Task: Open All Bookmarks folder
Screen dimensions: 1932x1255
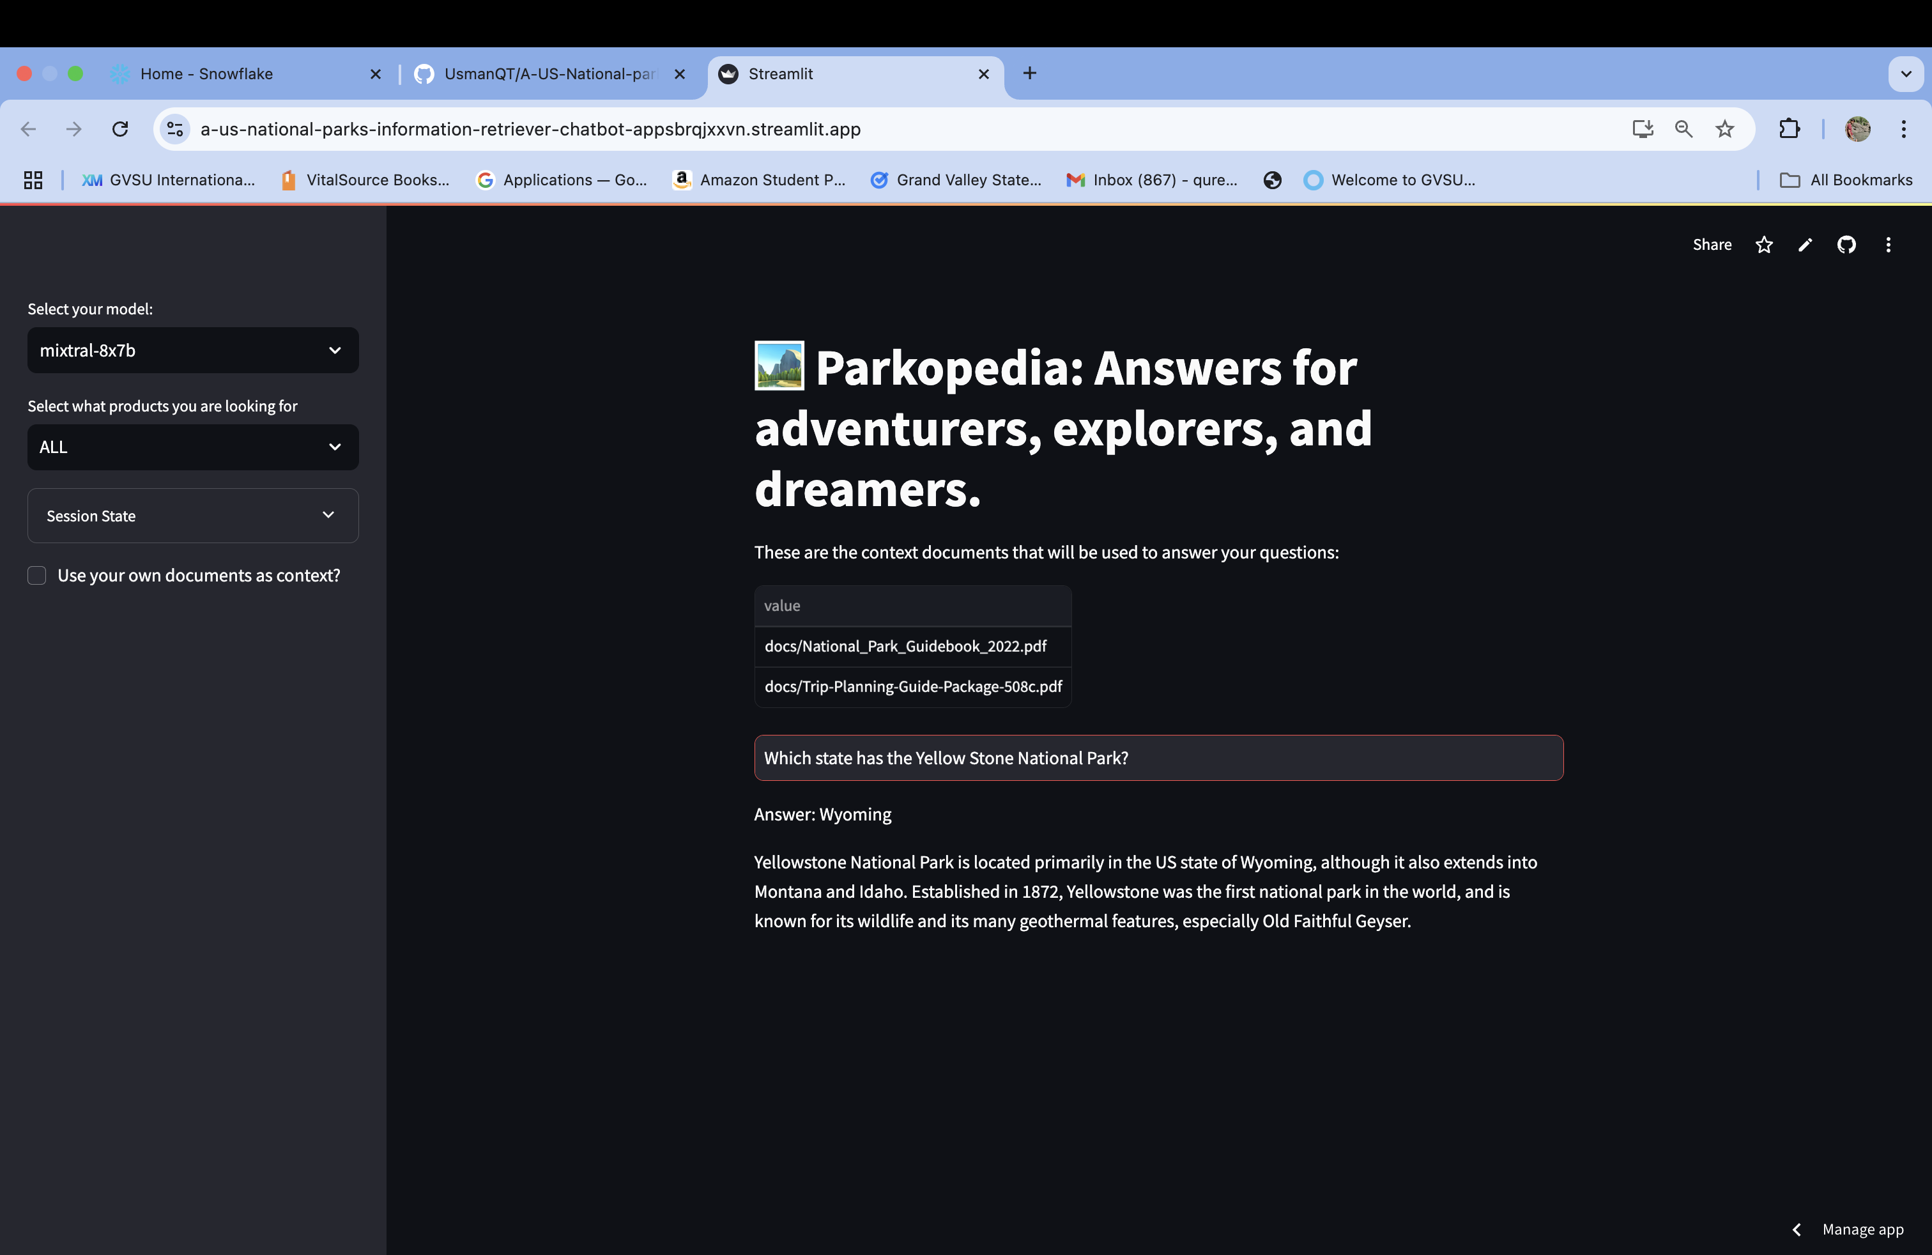Action: click(x=1846, y=180)
